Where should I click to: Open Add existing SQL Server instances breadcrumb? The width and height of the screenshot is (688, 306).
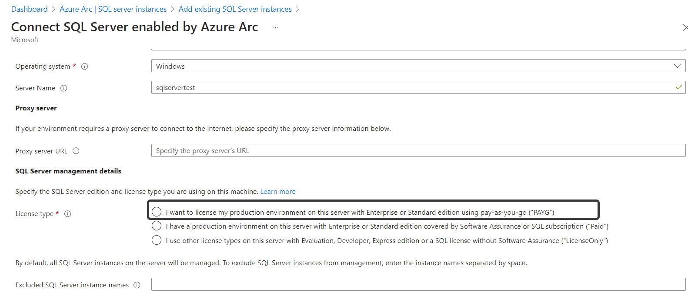point(235,9)
